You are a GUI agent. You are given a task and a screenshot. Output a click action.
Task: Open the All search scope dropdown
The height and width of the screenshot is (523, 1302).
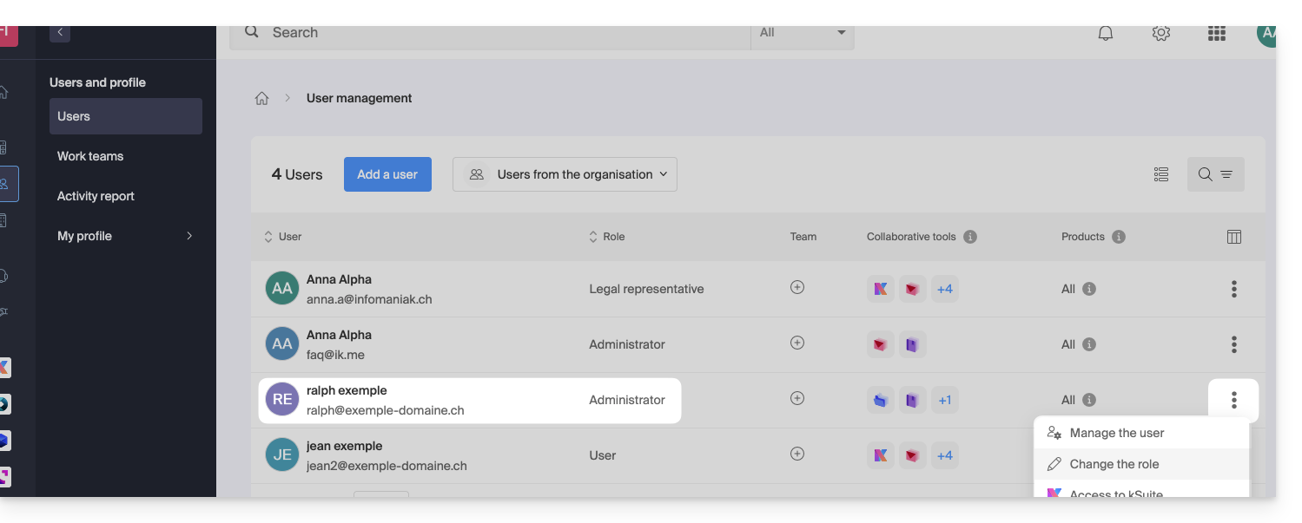802,33
